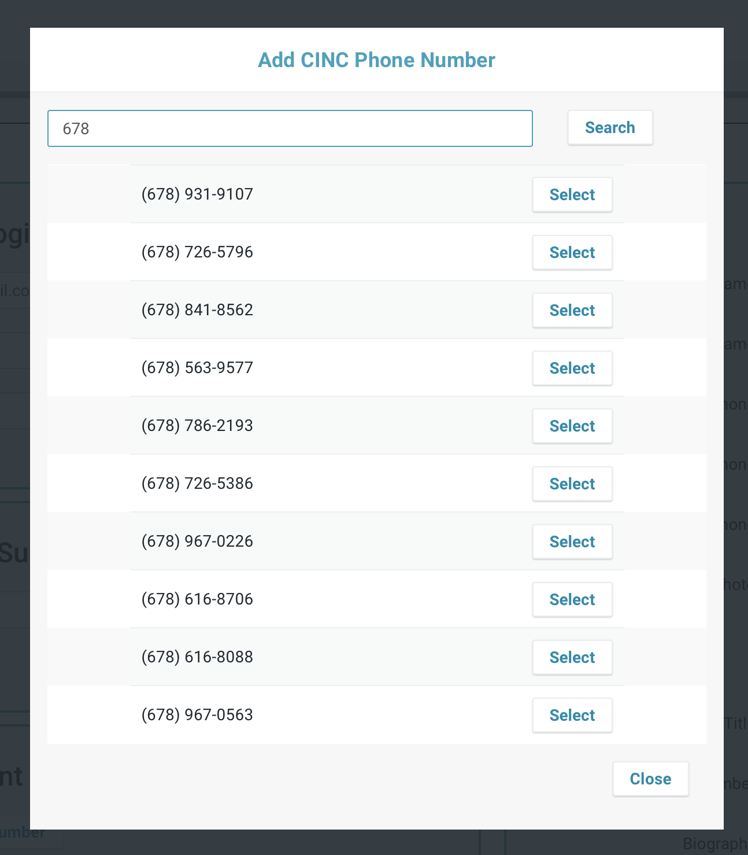Select phone number (678) 786-2193
The image size is (748, 855).
[x=572, y=426]
